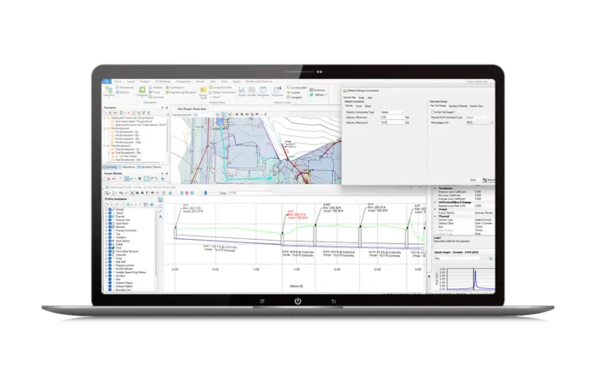Click the Close button in the dialog
The width and height of the screenshot is (596, 387).
(x=473, y=179)
